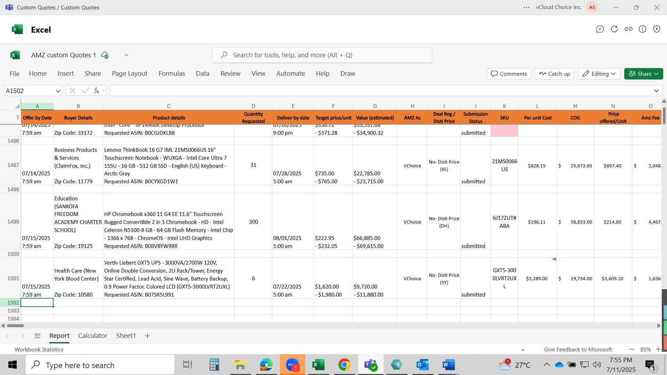Confirm entry with checkmark icon
Image resolution: width=667 pixels, height=375 pixels.
pyautogui.click(x=85, y=91)
